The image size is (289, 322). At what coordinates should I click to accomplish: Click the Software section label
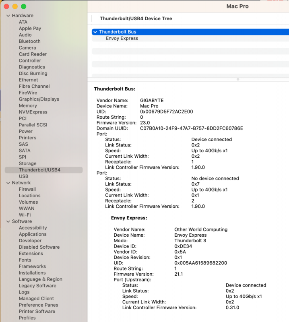coord(22,221)
